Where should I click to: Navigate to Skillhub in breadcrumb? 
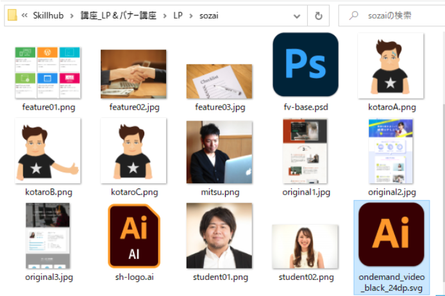coord(48,15)
